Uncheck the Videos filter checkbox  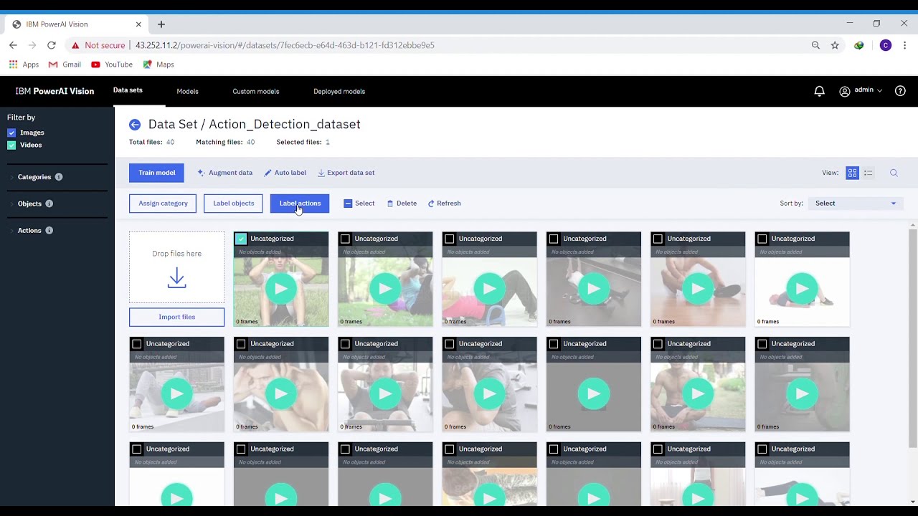click(11, 145)
